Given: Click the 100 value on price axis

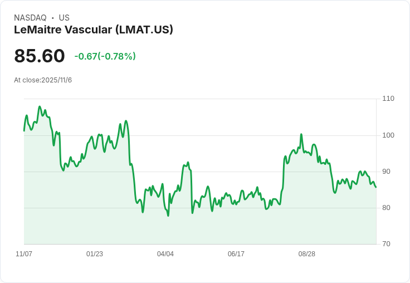Looking at the screenshot, I should pos(388,135).
